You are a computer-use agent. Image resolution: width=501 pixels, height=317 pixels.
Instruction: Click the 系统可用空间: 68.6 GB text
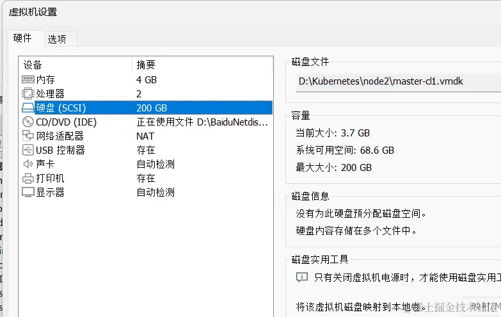pos(345,150)
